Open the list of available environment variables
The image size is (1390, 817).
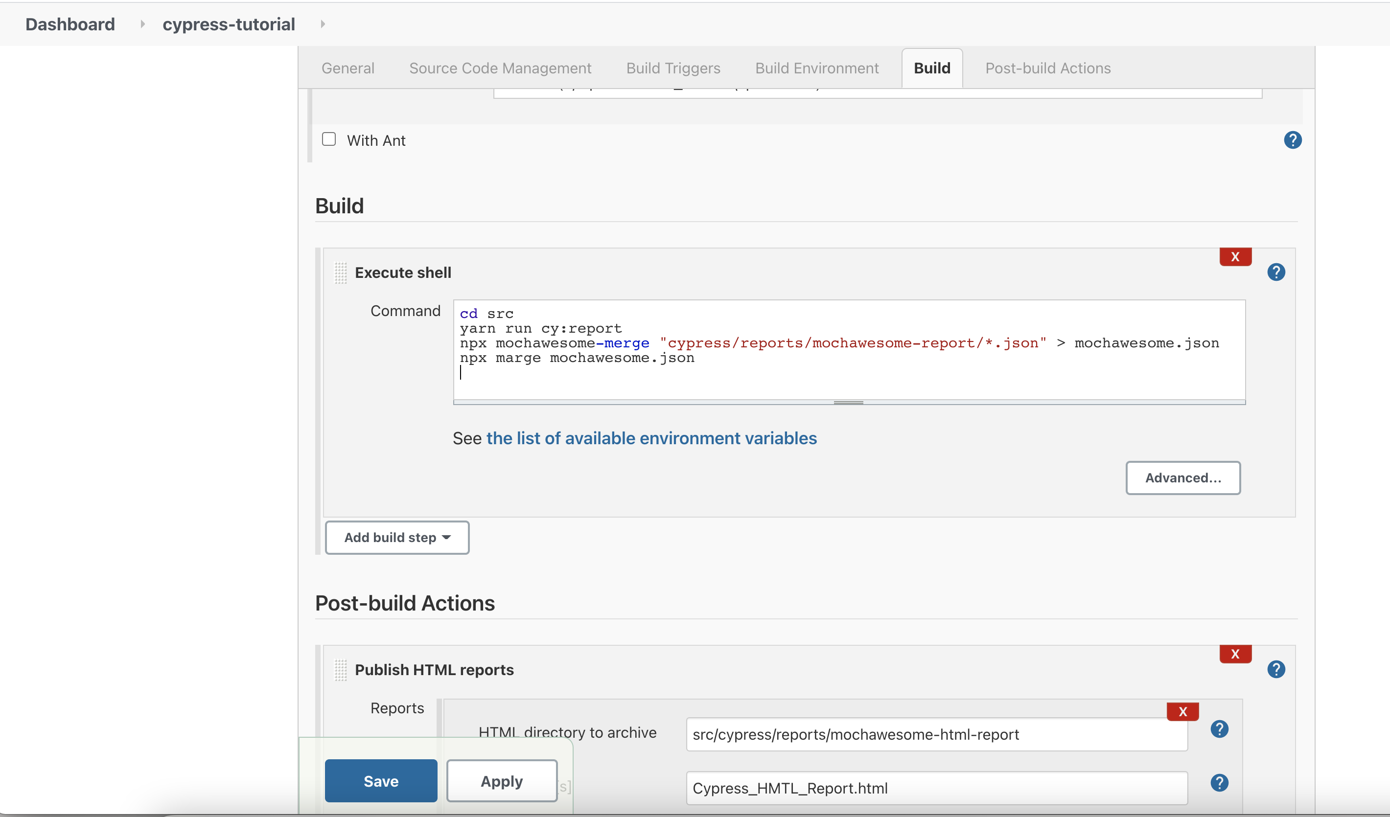tap(652, 438)
